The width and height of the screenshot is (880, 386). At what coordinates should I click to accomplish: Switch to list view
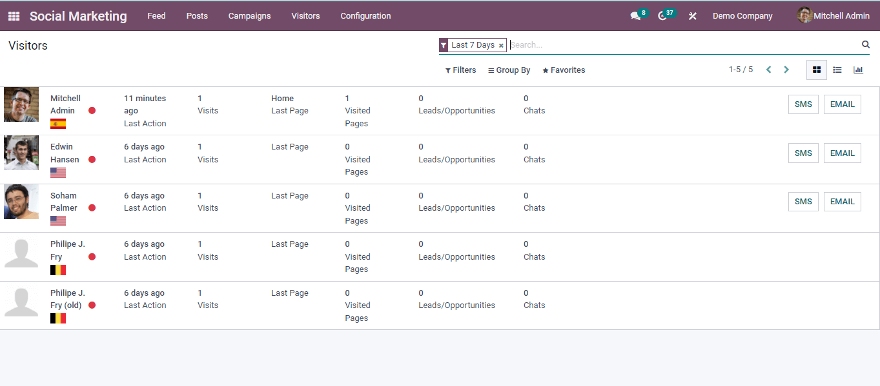click(837, 70)
